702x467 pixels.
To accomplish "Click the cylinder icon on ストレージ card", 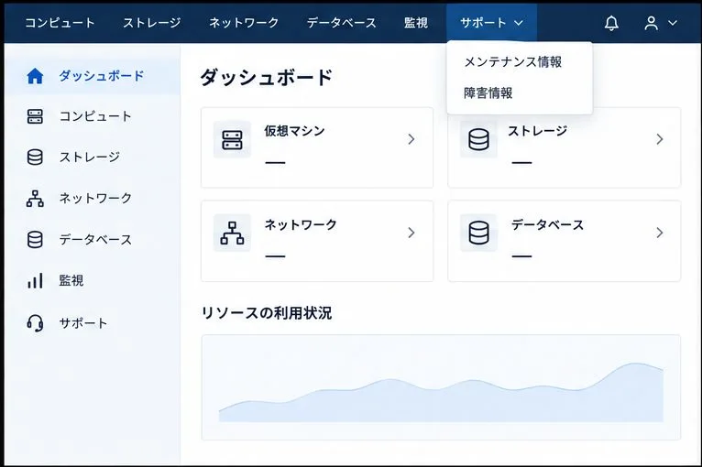I will 478,139.
